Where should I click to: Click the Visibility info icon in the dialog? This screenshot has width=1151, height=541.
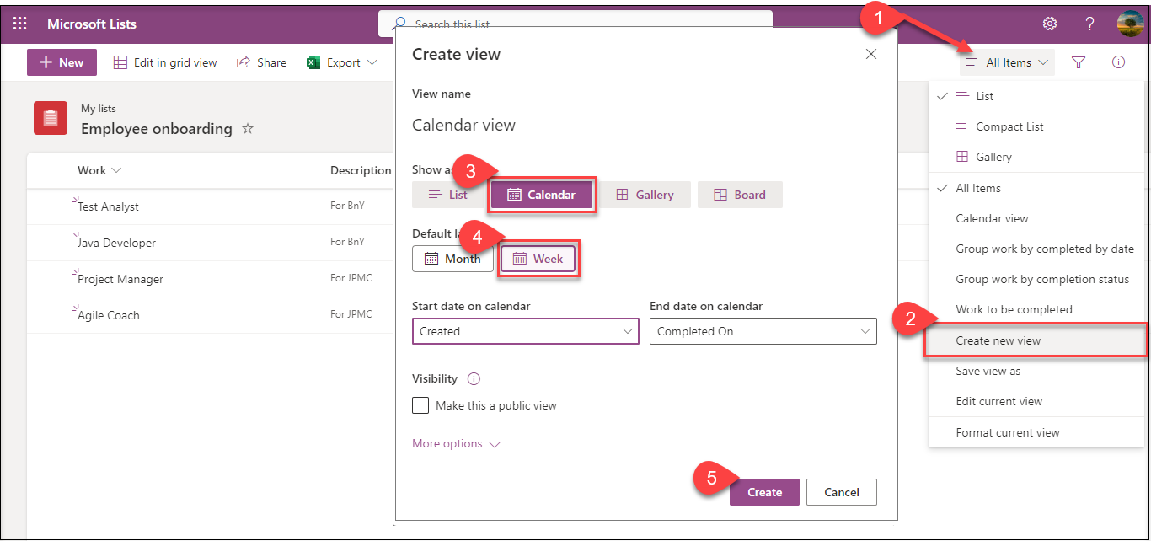pyautogui.click(x=474, y=378)
